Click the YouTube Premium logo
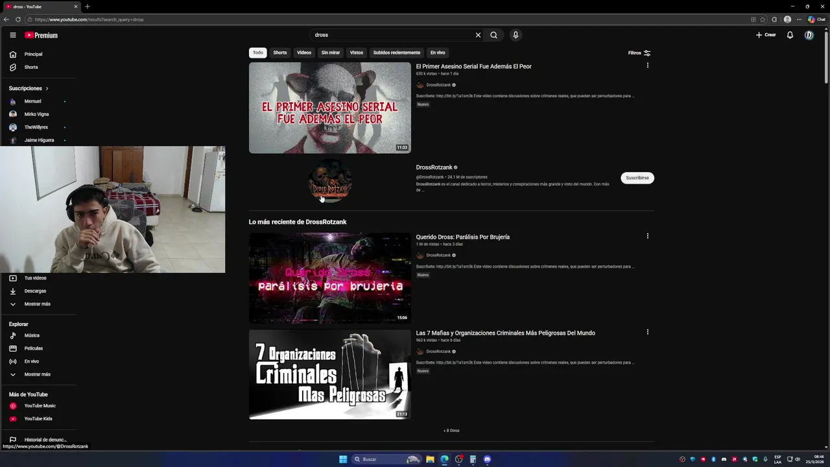The image size is (830, 467). coord(41,35)
